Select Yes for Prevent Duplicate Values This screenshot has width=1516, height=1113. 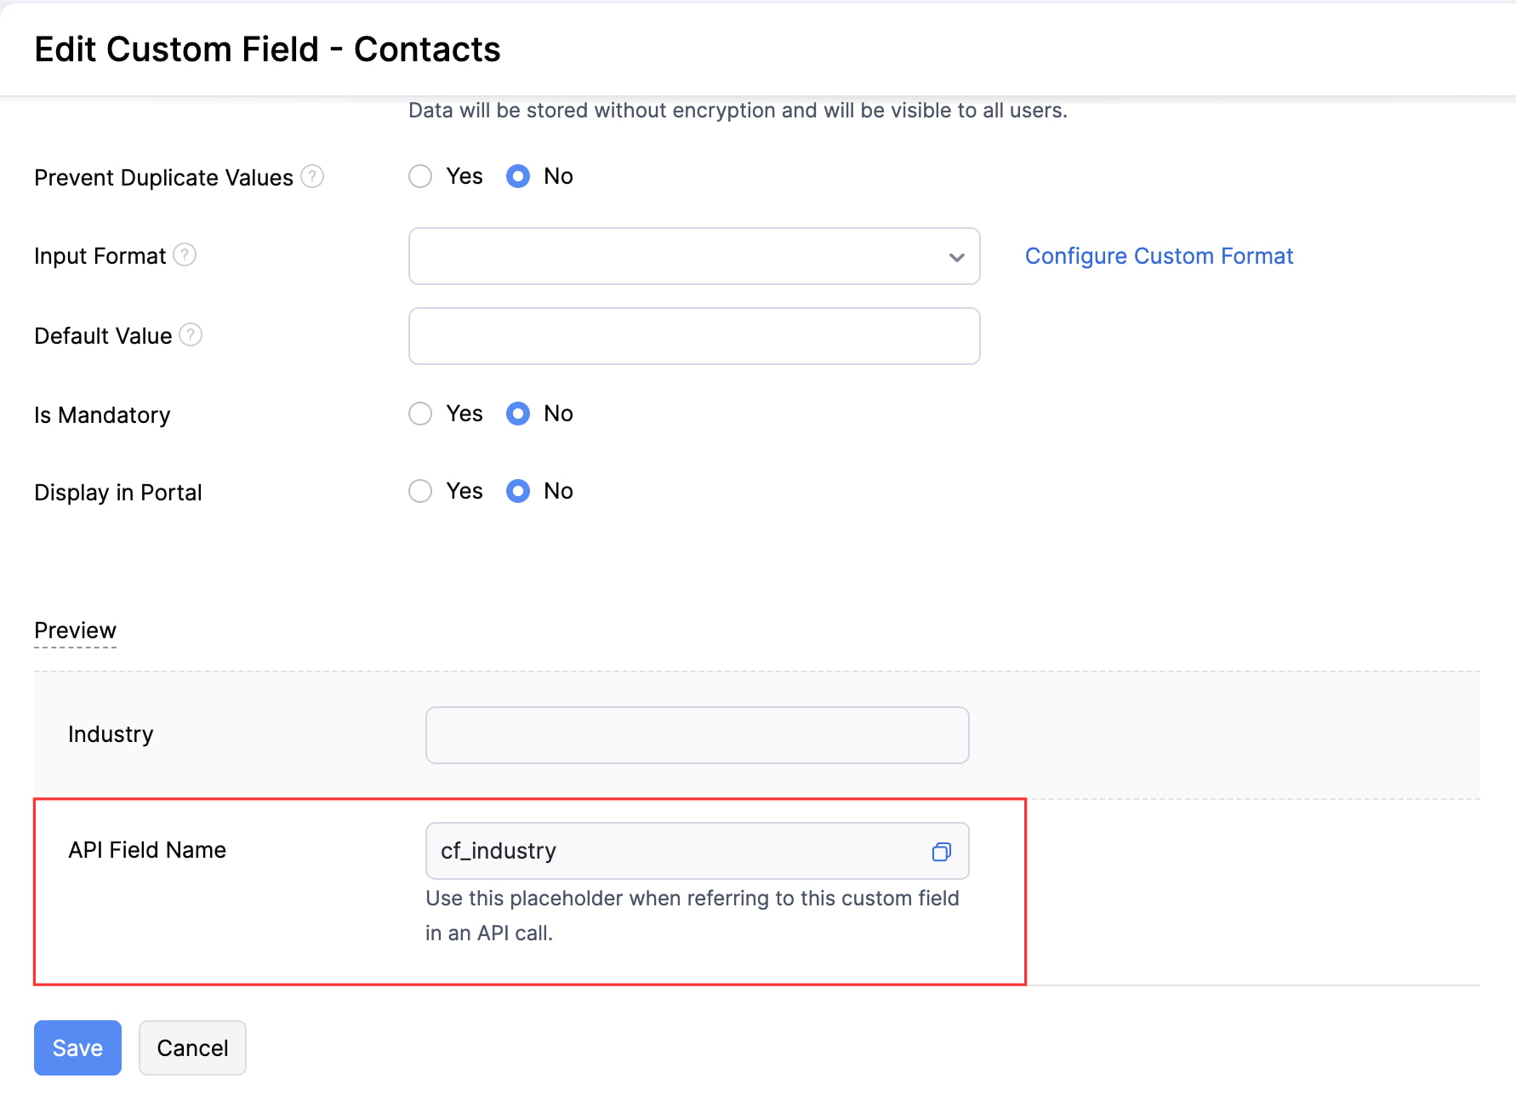tap(420, 176)
